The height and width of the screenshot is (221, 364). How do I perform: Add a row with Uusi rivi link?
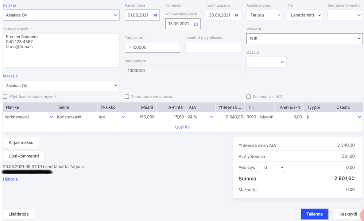(x=183, y=127)
